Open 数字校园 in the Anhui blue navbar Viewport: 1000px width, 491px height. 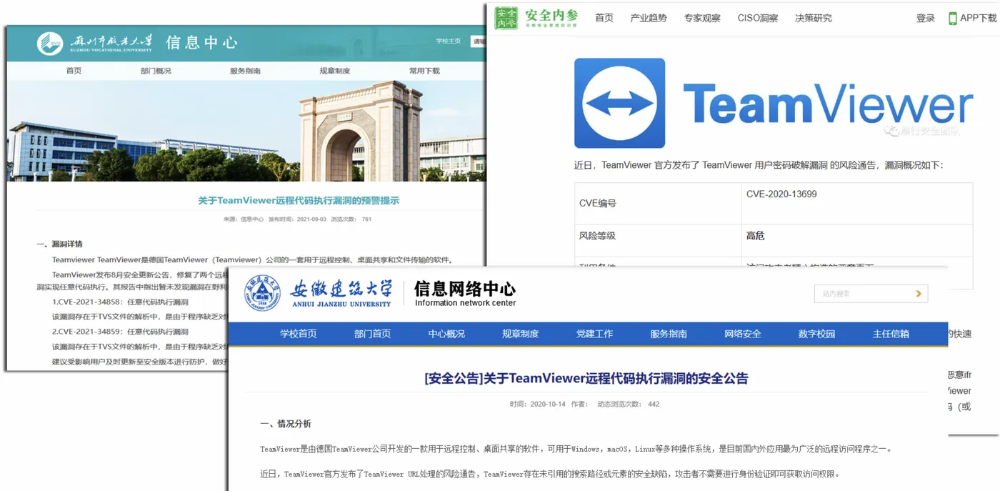point(816,334)
